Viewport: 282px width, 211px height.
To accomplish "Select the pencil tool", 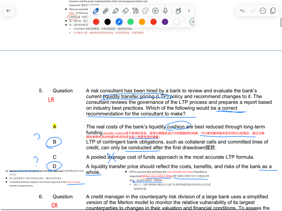I will point(106,11).
